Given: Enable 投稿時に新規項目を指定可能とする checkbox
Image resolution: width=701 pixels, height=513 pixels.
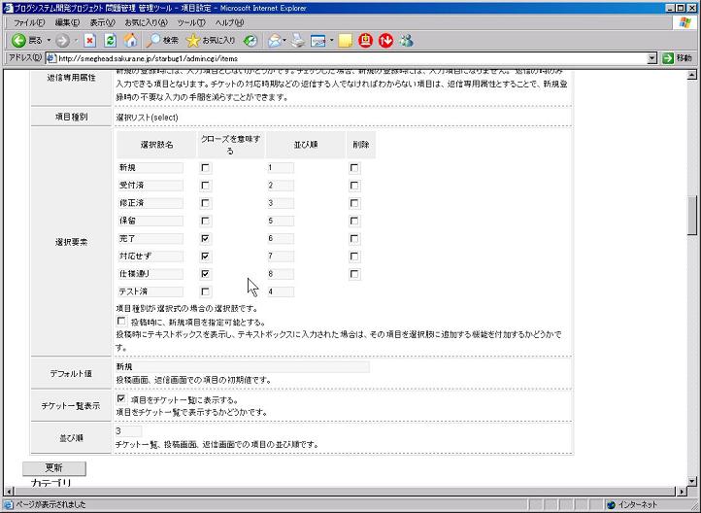Looking at the screenshot, I should point(121,321).
